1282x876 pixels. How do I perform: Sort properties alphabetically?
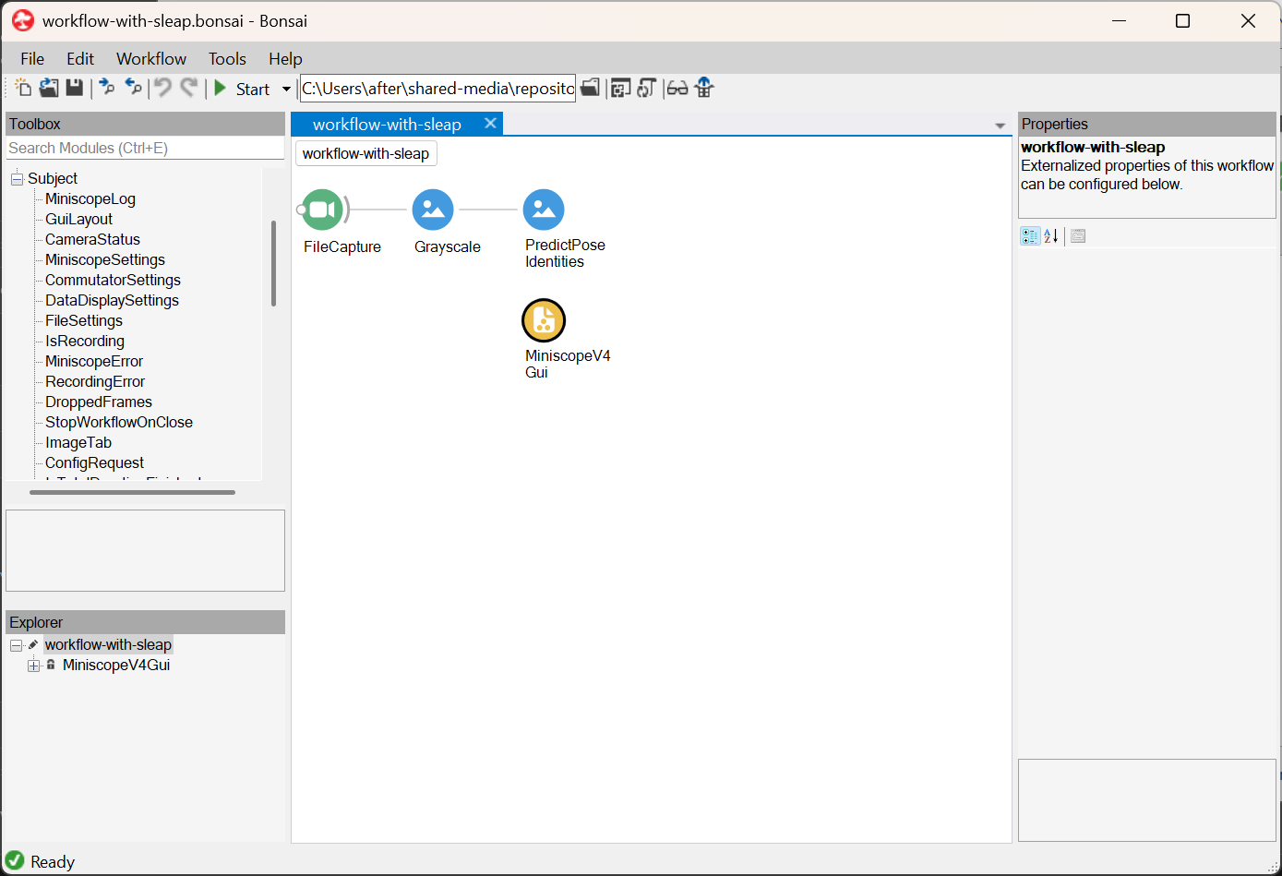1051,236
